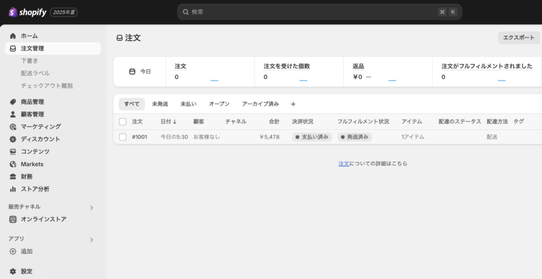Click the ストア分析 bar chart icon
Screen dimensions: 542x279
pyautogui.click(x=13, y=189)
